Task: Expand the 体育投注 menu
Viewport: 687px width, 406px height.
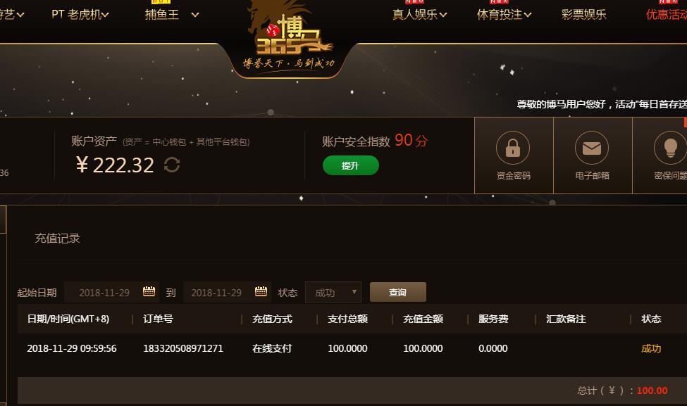Action: (x=504, y=15)
